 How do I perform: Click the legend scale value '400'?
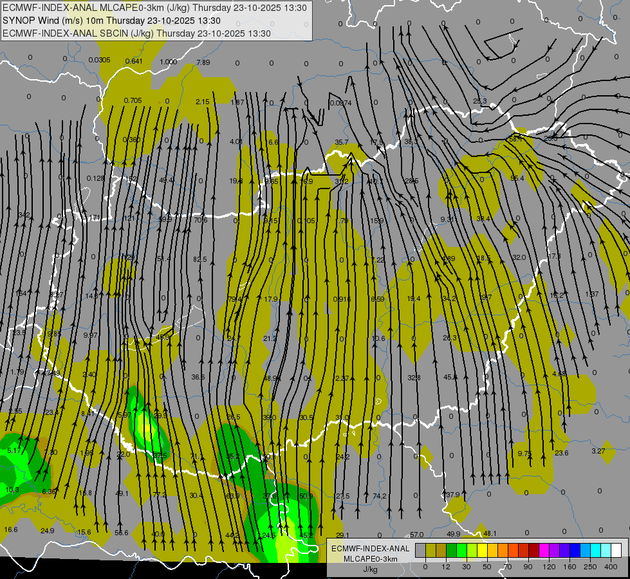[x=611, y=567]
